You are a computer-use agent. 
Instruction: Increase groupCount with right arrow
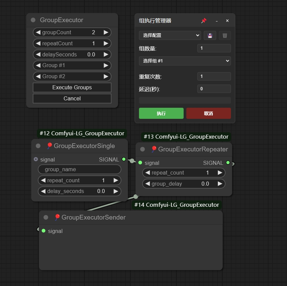(x=106, y=33)
